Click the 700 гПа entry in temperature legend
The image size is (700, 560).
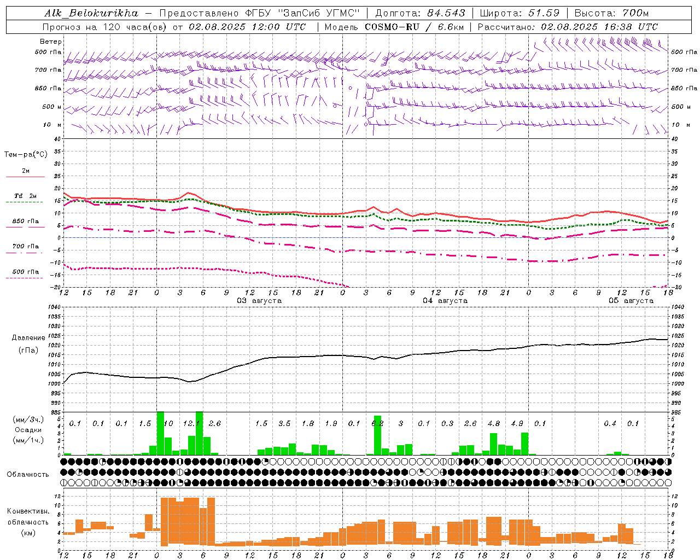coord(25,247)
